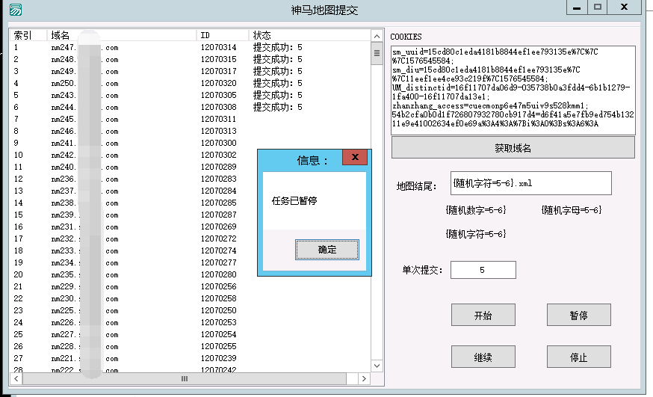Select row with ID 12070255
The width and height of the screenshot is (653, 397).
pyautogui.click(x=190, y=347)
